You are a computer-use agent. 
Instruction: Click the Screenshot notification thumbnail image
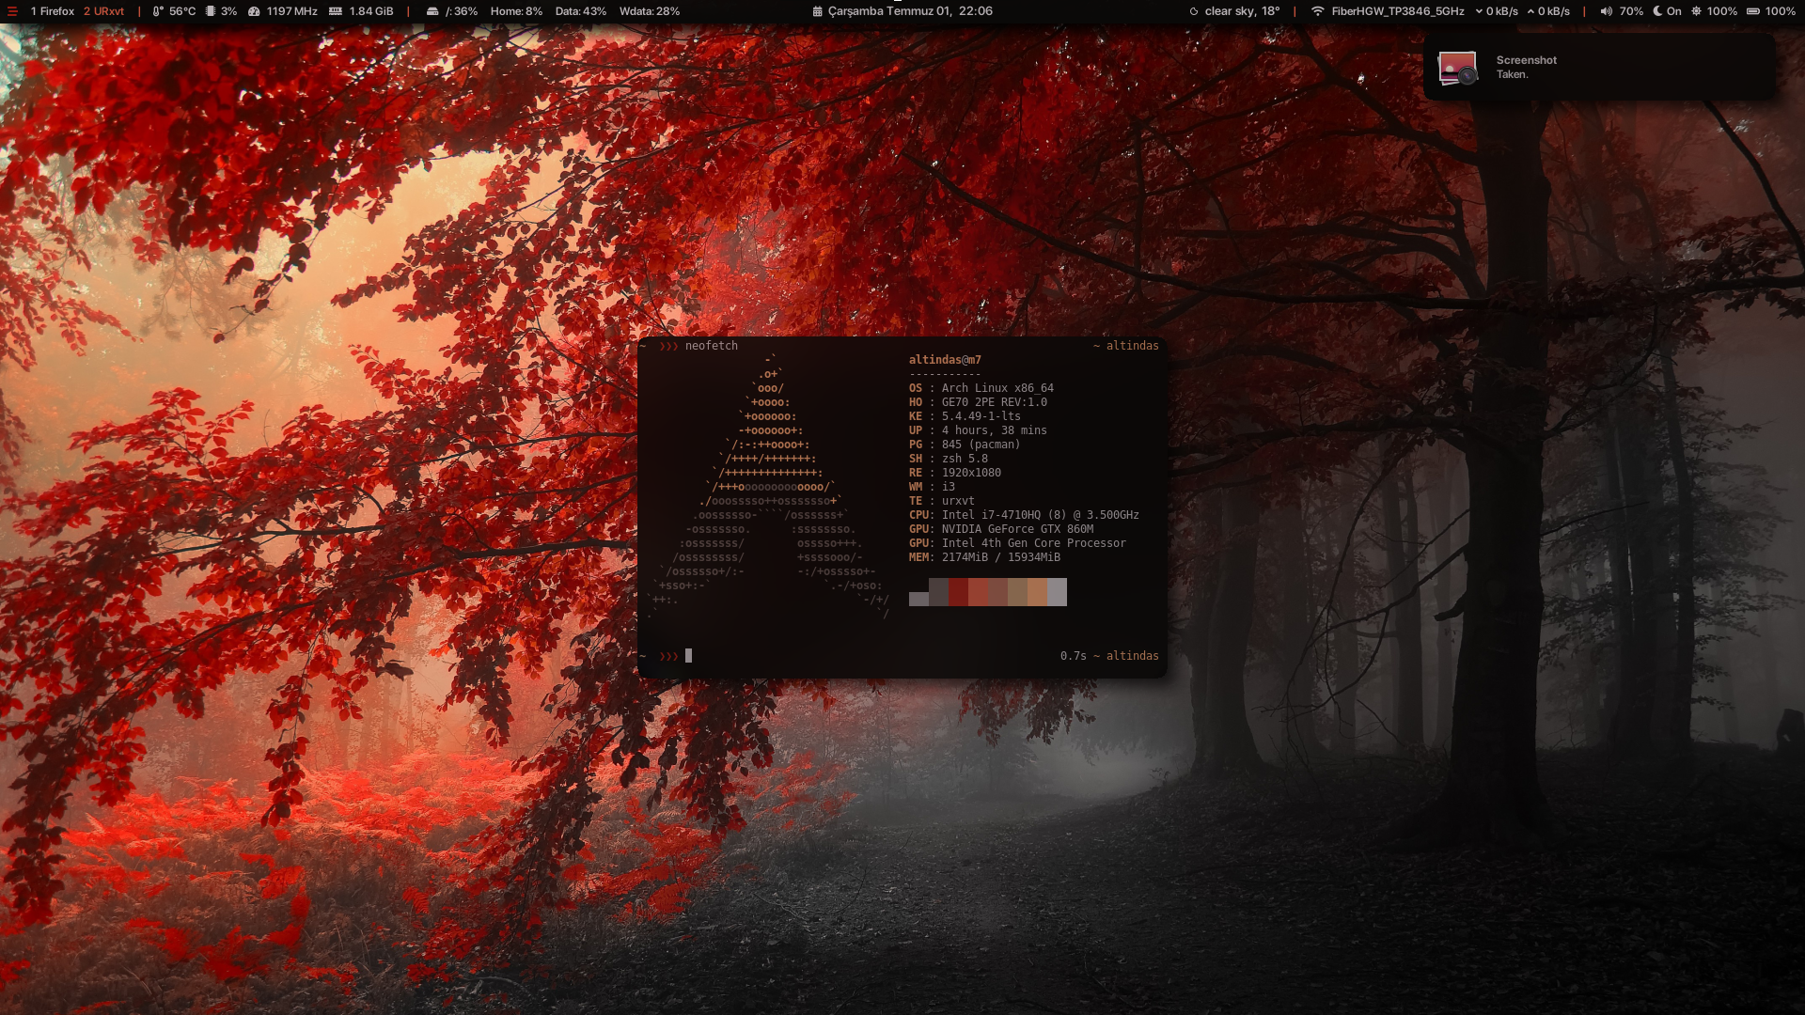(1457, 68)
